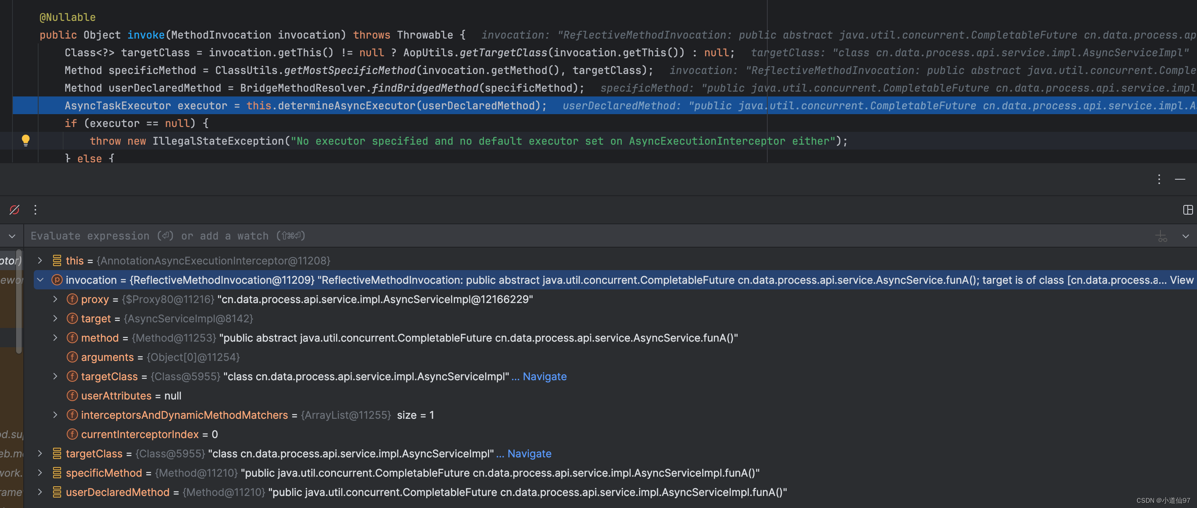
Task: Select the currentInterceptorIndex = 0 row
Action: pyautogui.click(x=615, y=434)
